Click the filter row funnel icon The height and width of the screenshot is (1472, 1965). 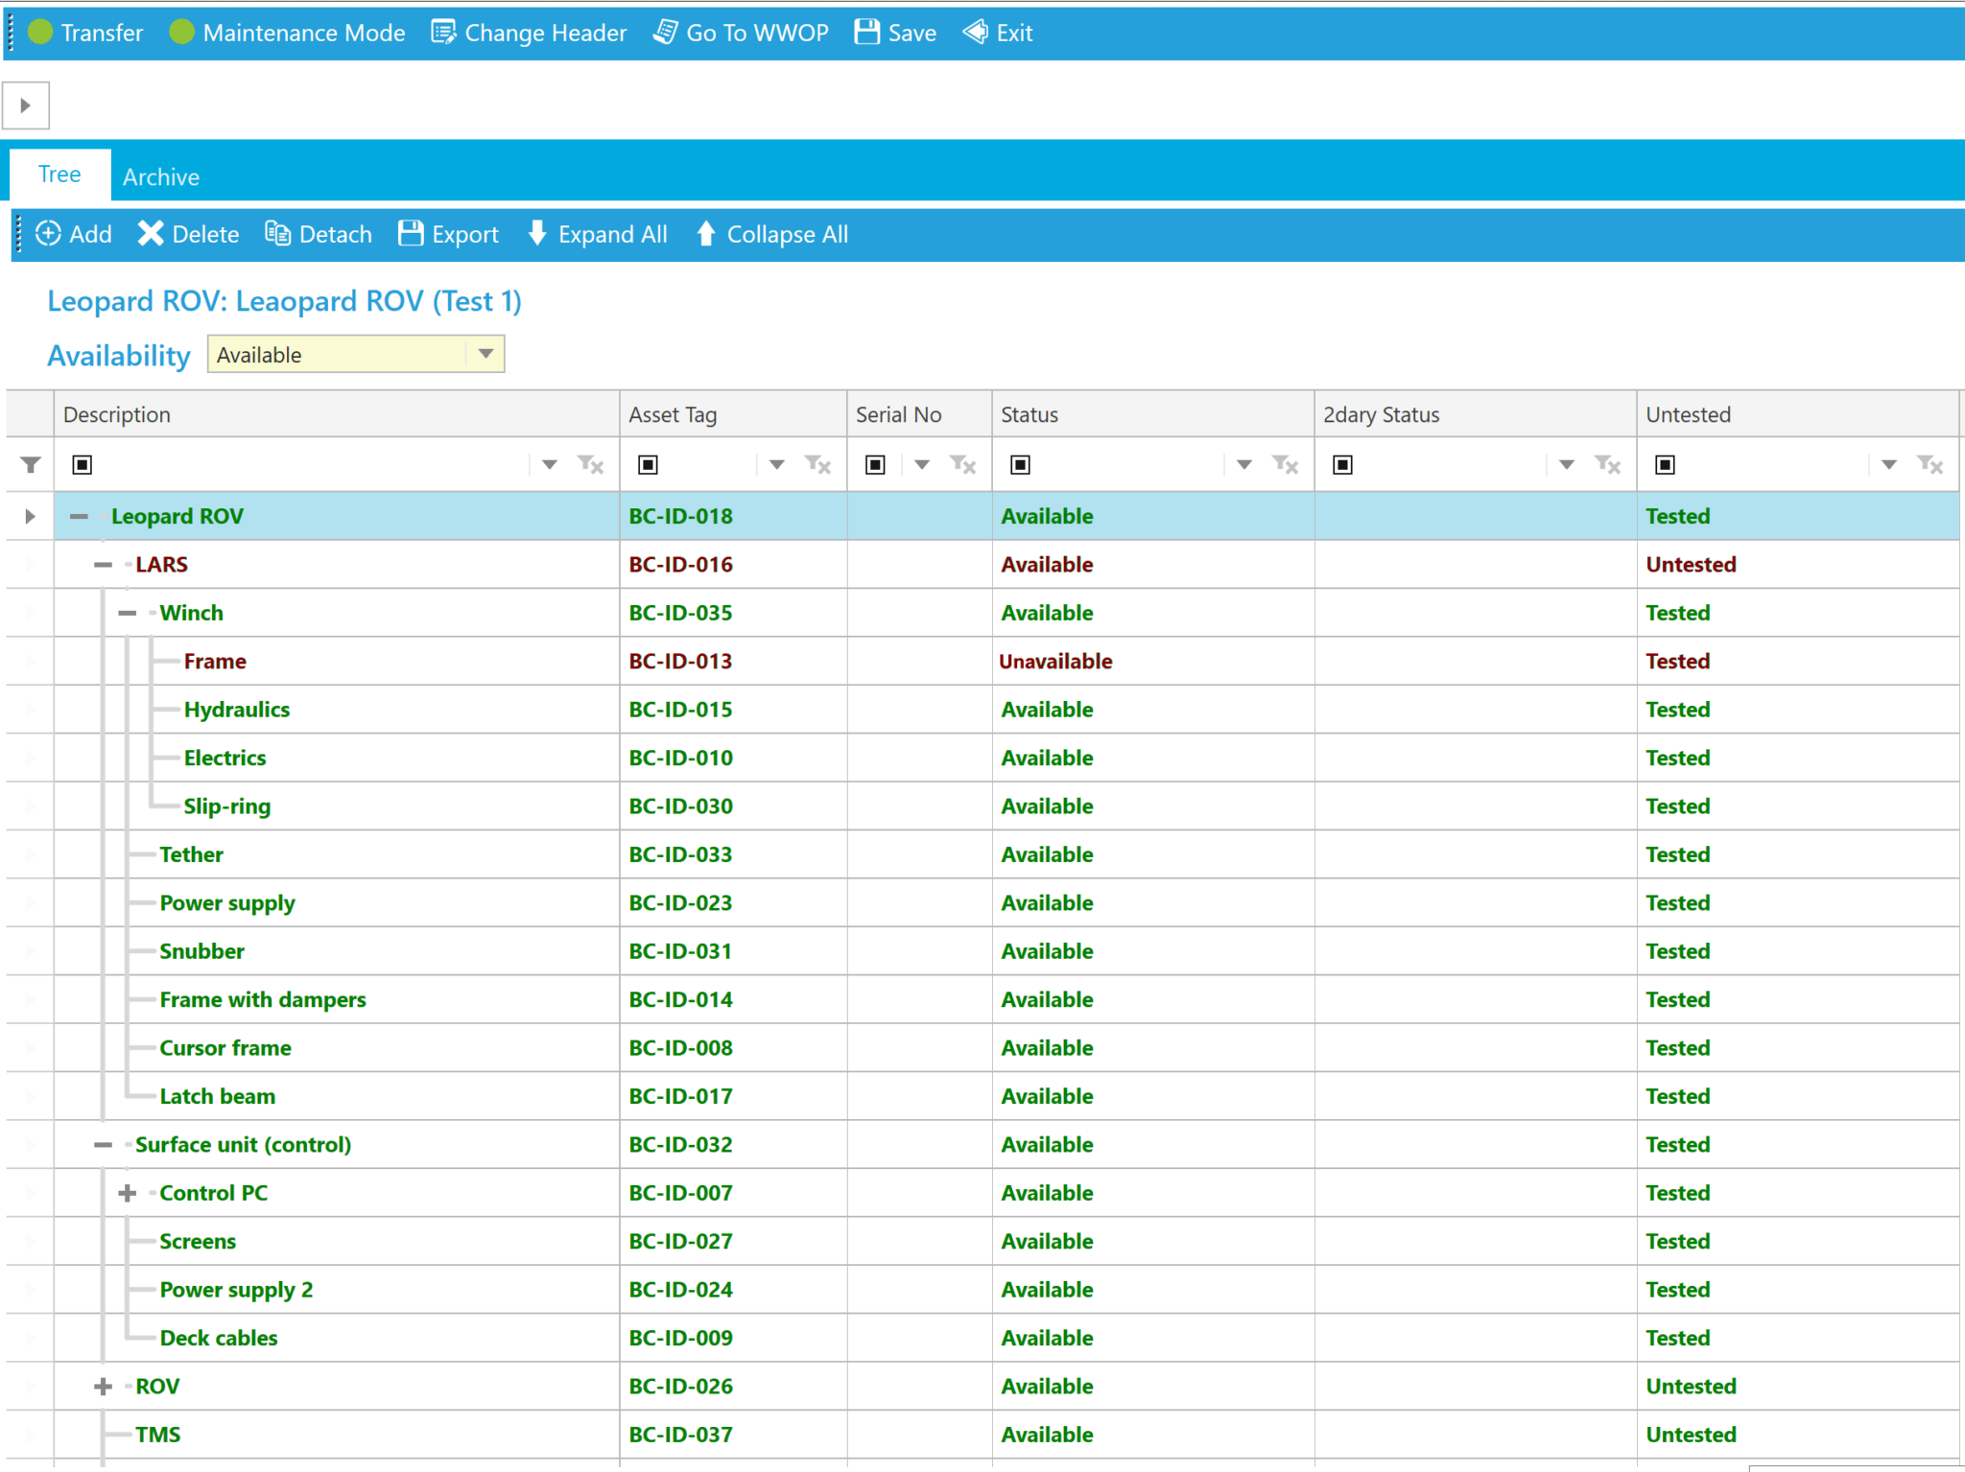(x=31, y=465)
